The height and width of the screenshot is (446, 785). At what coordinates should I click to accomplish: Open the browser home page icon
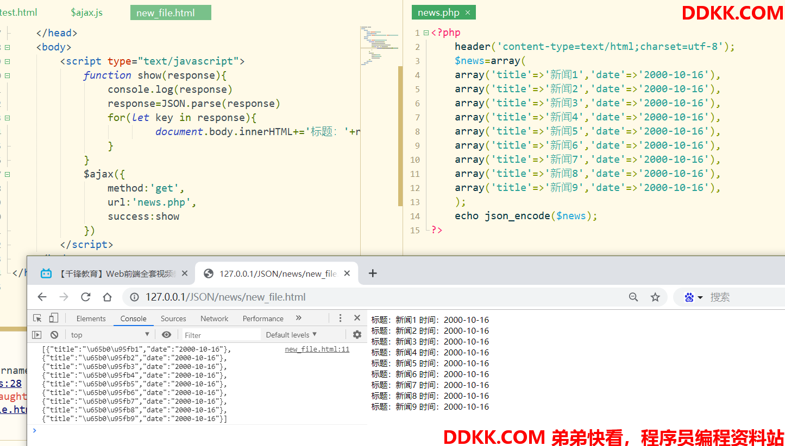(107, 297)
